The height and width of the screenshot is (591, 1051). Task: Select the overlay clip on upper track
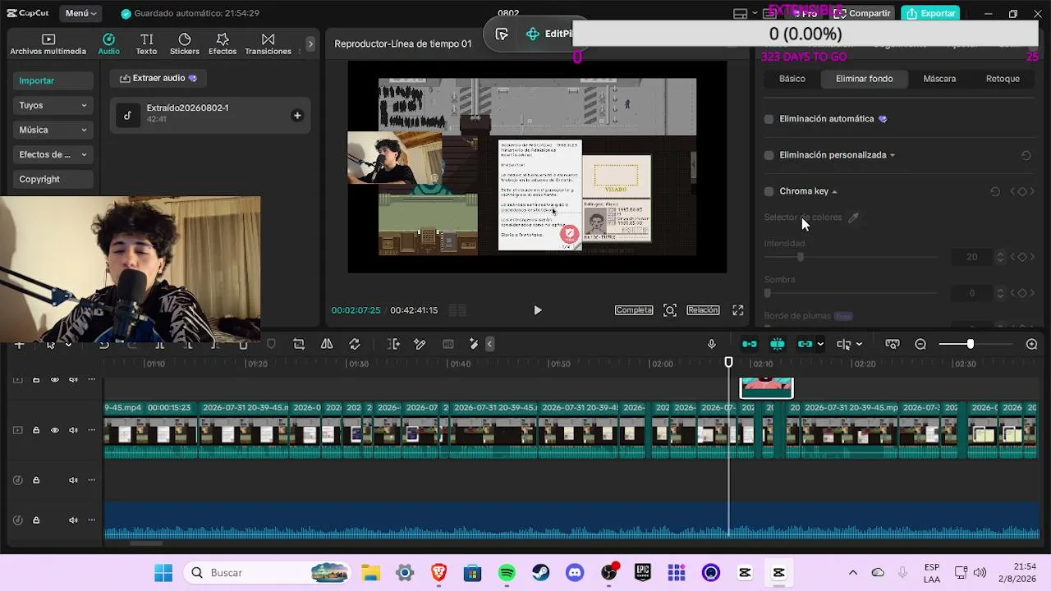[x=766, y=387]
